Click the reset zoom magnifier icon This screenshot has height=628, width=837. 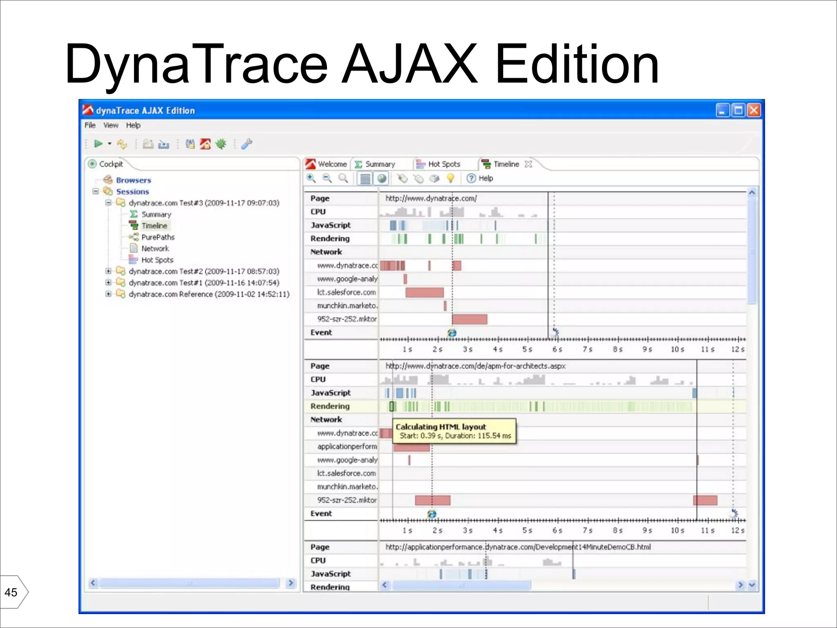pyautogui.click(x=343, y=178)
